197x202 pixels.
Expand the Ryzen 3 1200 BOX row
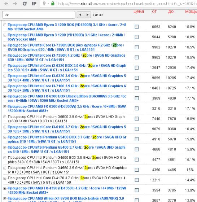click(5, 25)
